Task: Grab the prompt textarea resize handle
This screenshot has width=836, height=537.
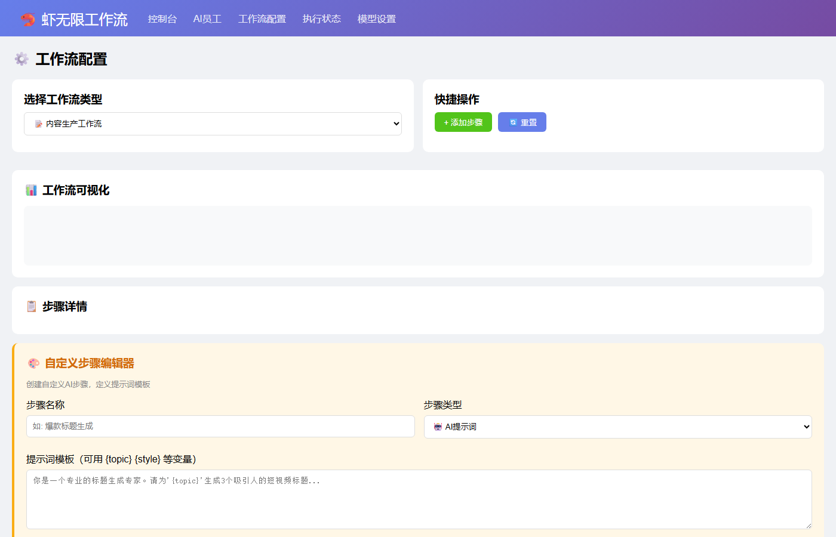Action: click(809, 526)
